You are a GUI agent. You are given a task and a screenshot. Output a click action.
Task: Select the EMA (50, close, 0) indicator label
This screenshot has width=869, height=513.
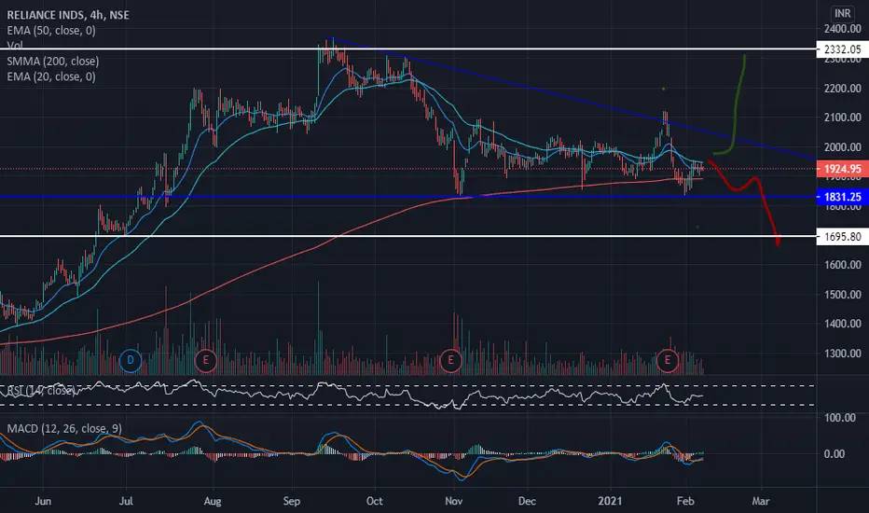tap(51, 31)
